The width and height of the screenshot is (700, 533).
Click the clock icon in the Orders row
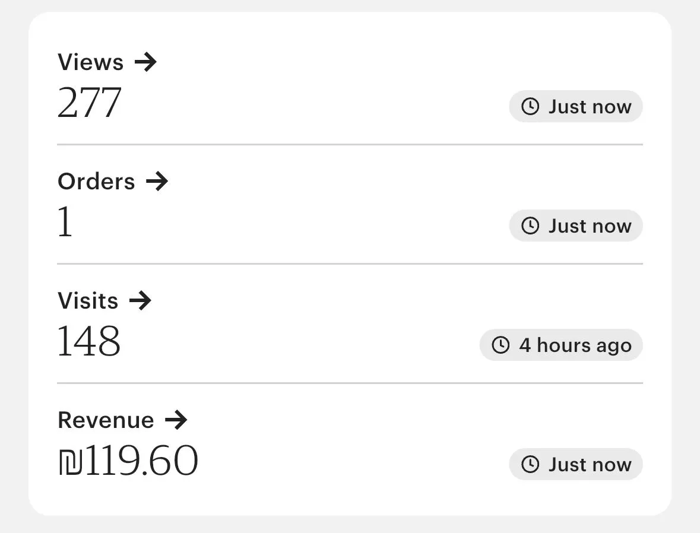point(530,226)
